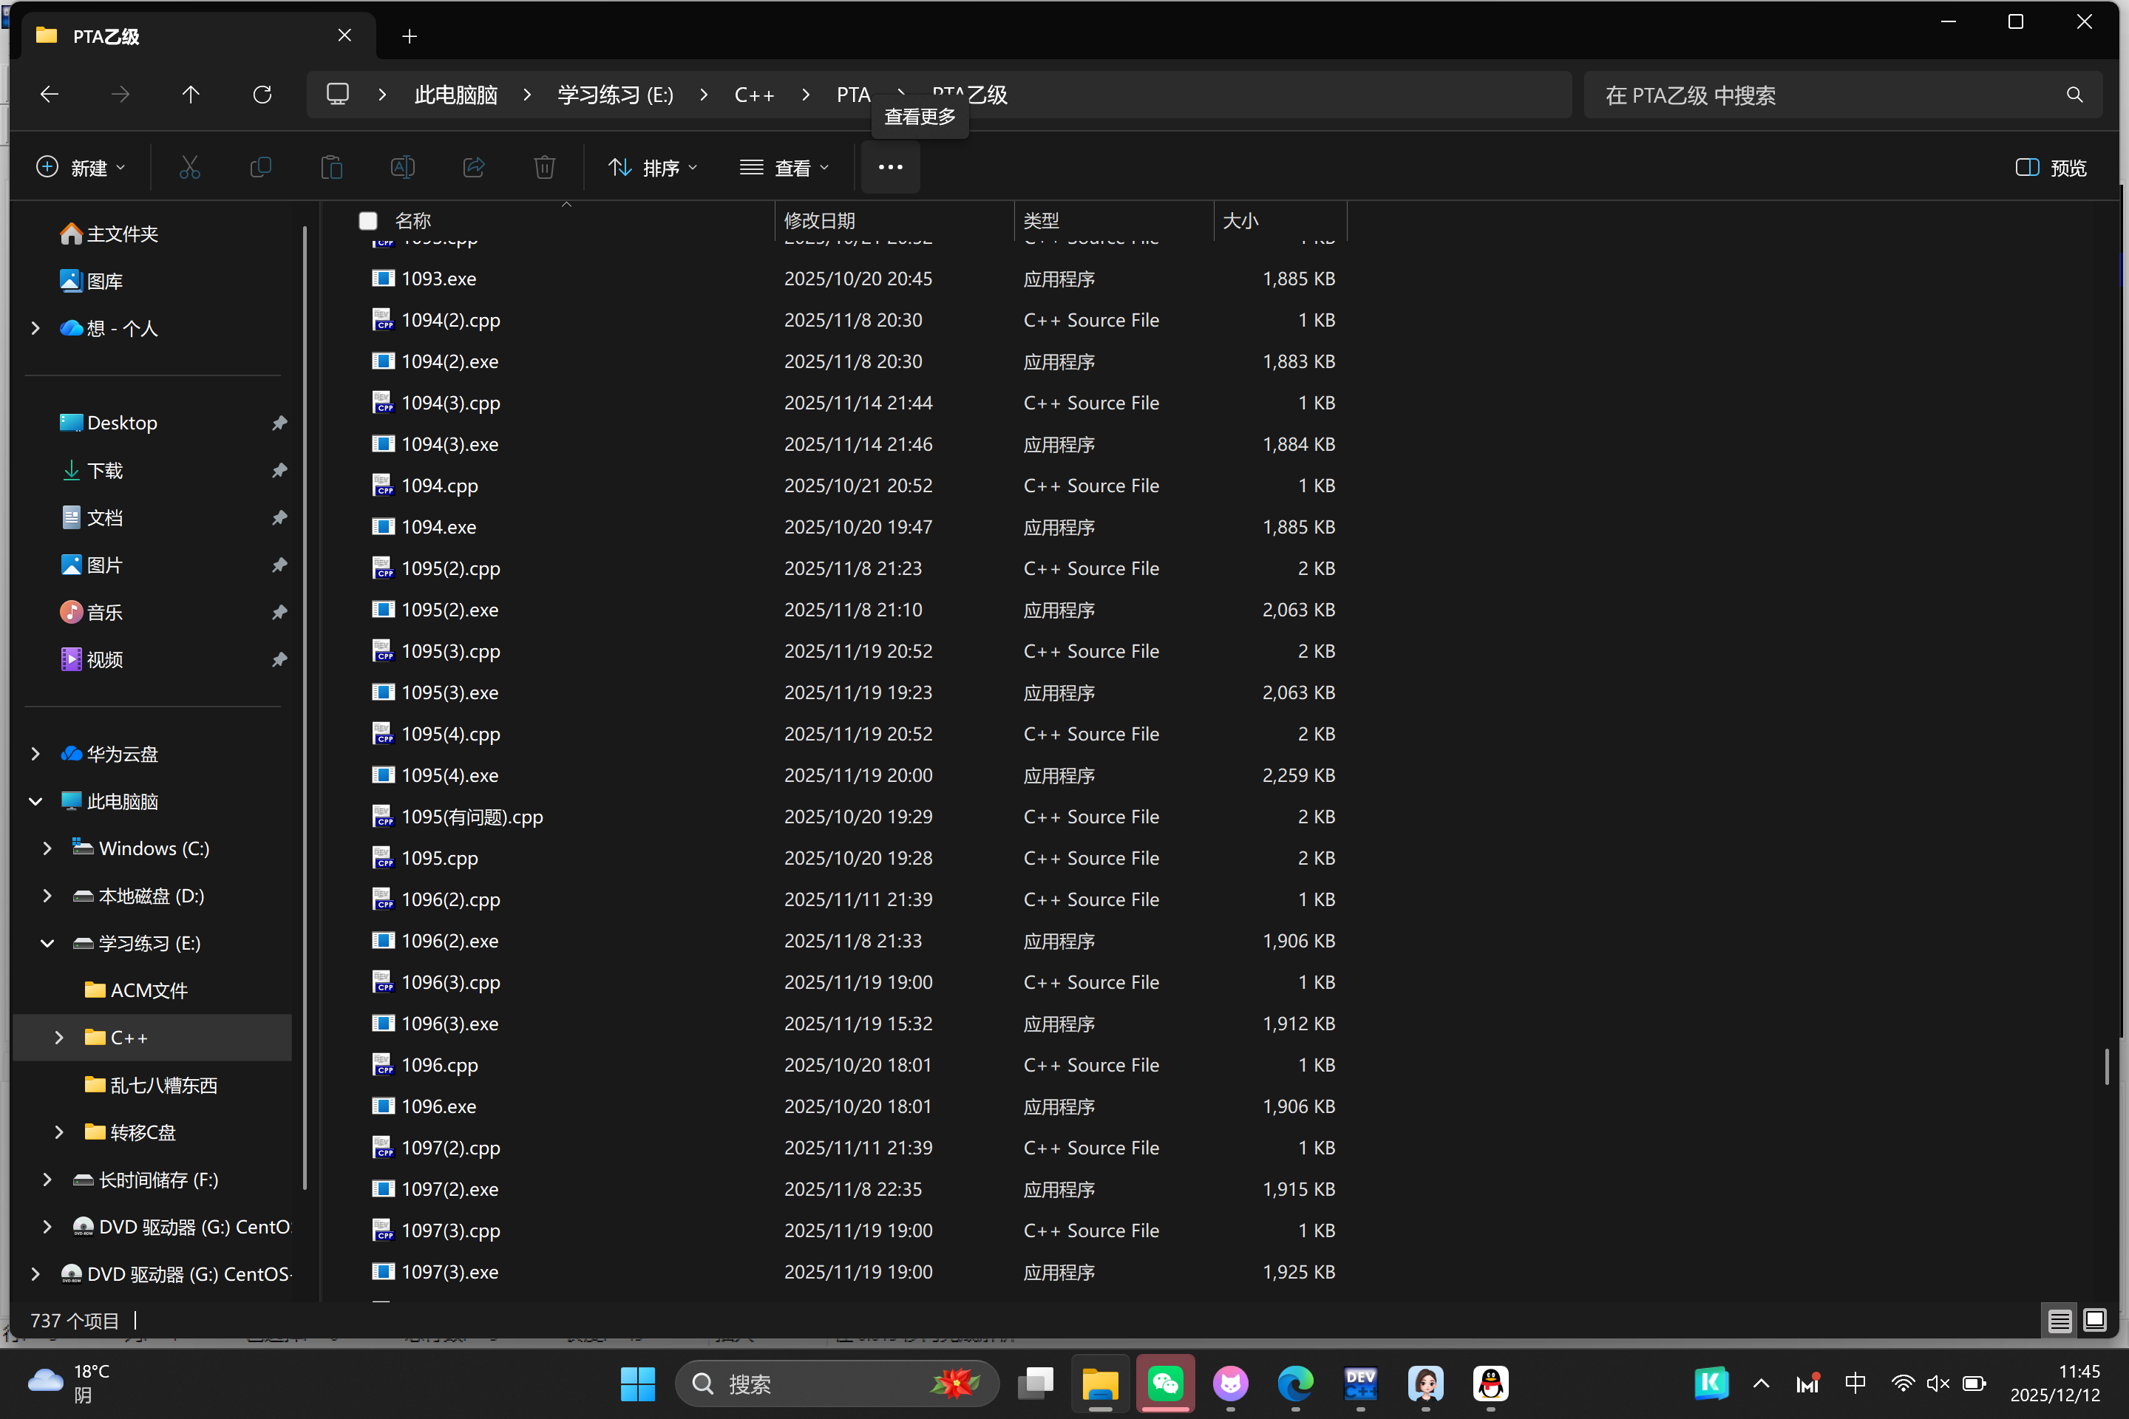2129x1419 pixels.
Task: Click the Delete trash can icon
Action: 544,168
